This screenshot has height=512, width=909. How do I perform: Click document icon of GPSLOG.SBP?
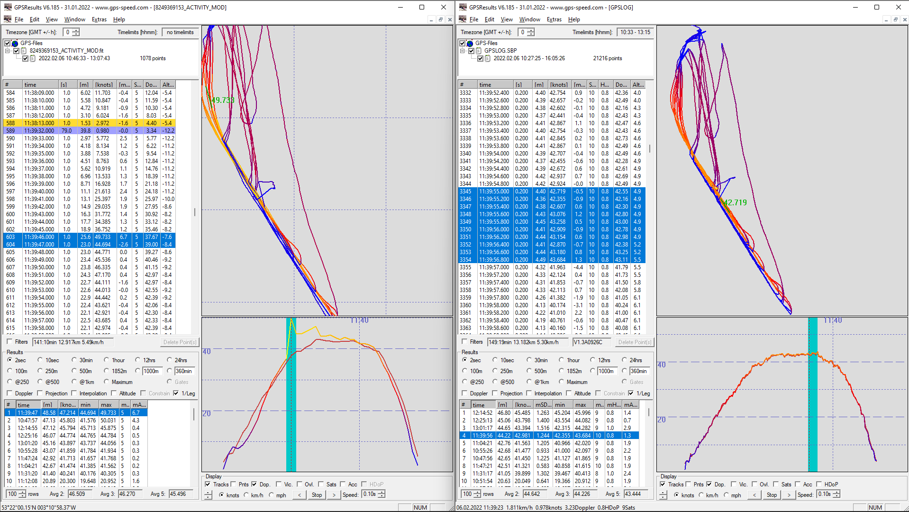pyautogui.click(x=479, y=51)
